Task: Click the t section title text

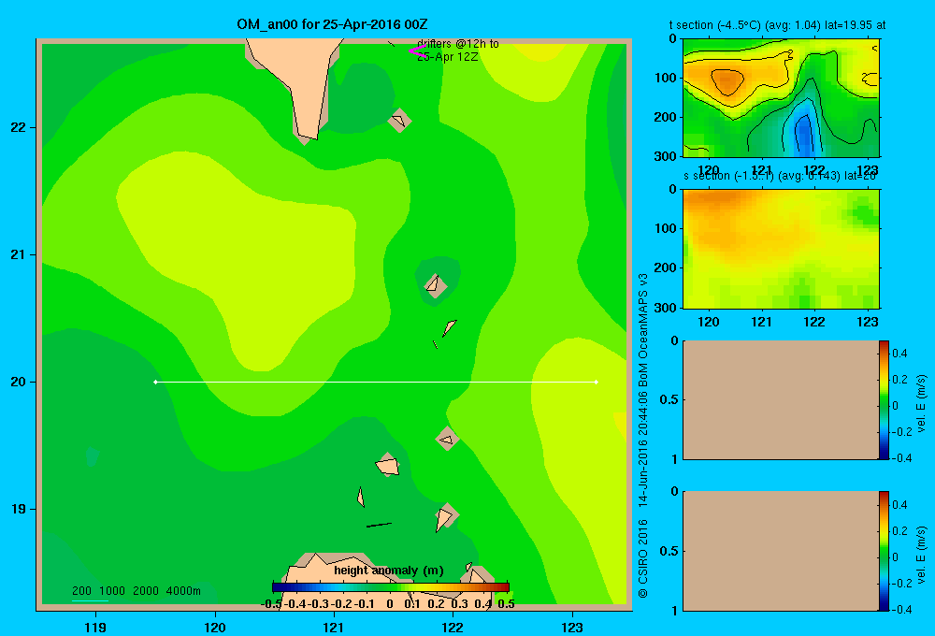Action: [777, 25]
